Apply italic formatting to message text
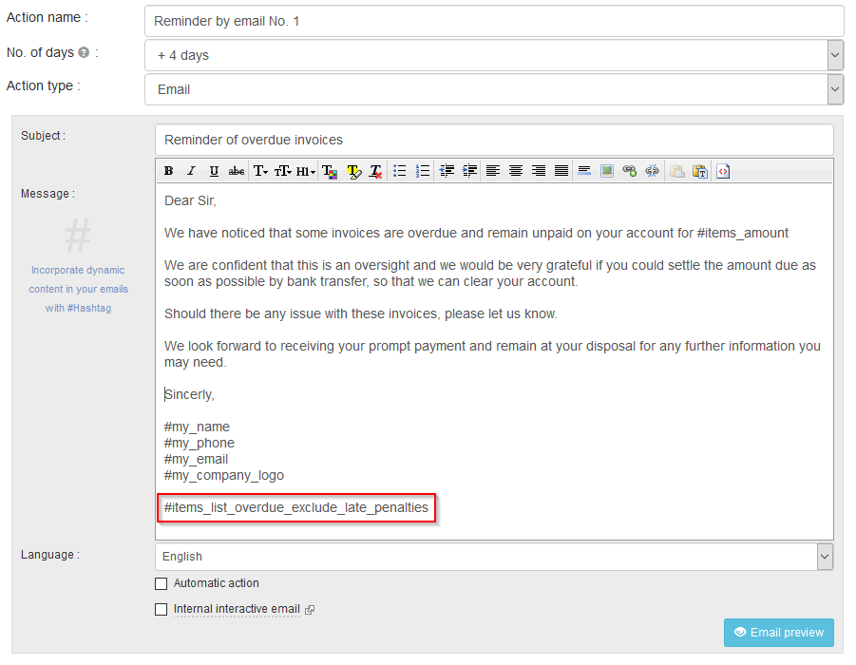Screen dimensions: 856x665 point(191,171)
